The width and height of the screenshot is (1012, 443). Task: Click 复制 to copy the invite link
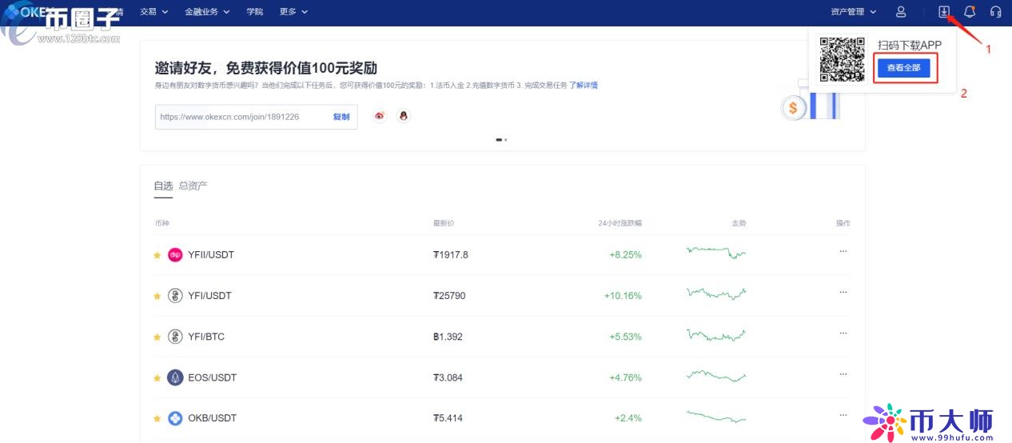coord(341,117)
